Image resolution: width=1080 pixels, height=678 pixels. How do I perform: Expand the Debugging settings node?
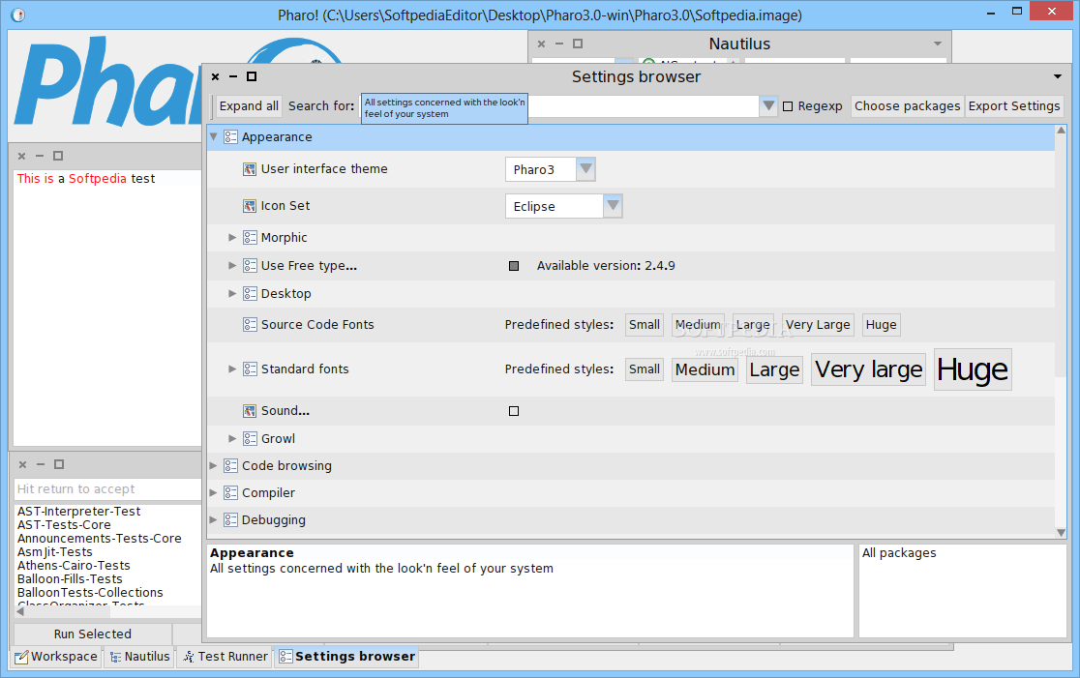[x=214, y=520]
